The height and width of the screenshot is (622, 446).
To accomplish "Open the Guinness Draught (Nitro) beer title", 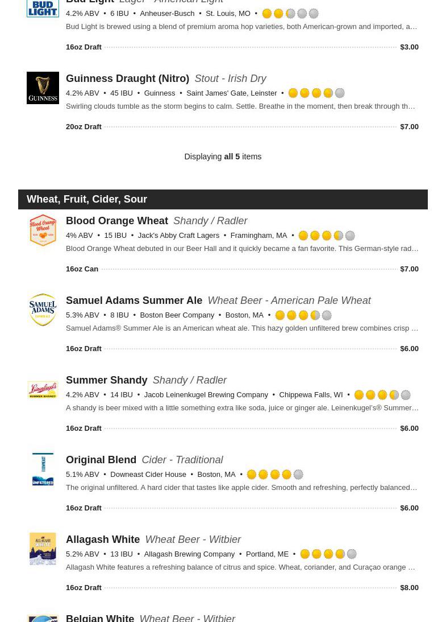I will point(127,79).
